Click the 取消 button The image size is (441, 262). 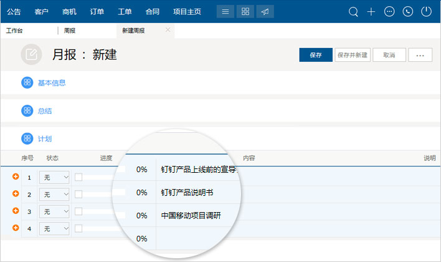click(x=389, y=55)
